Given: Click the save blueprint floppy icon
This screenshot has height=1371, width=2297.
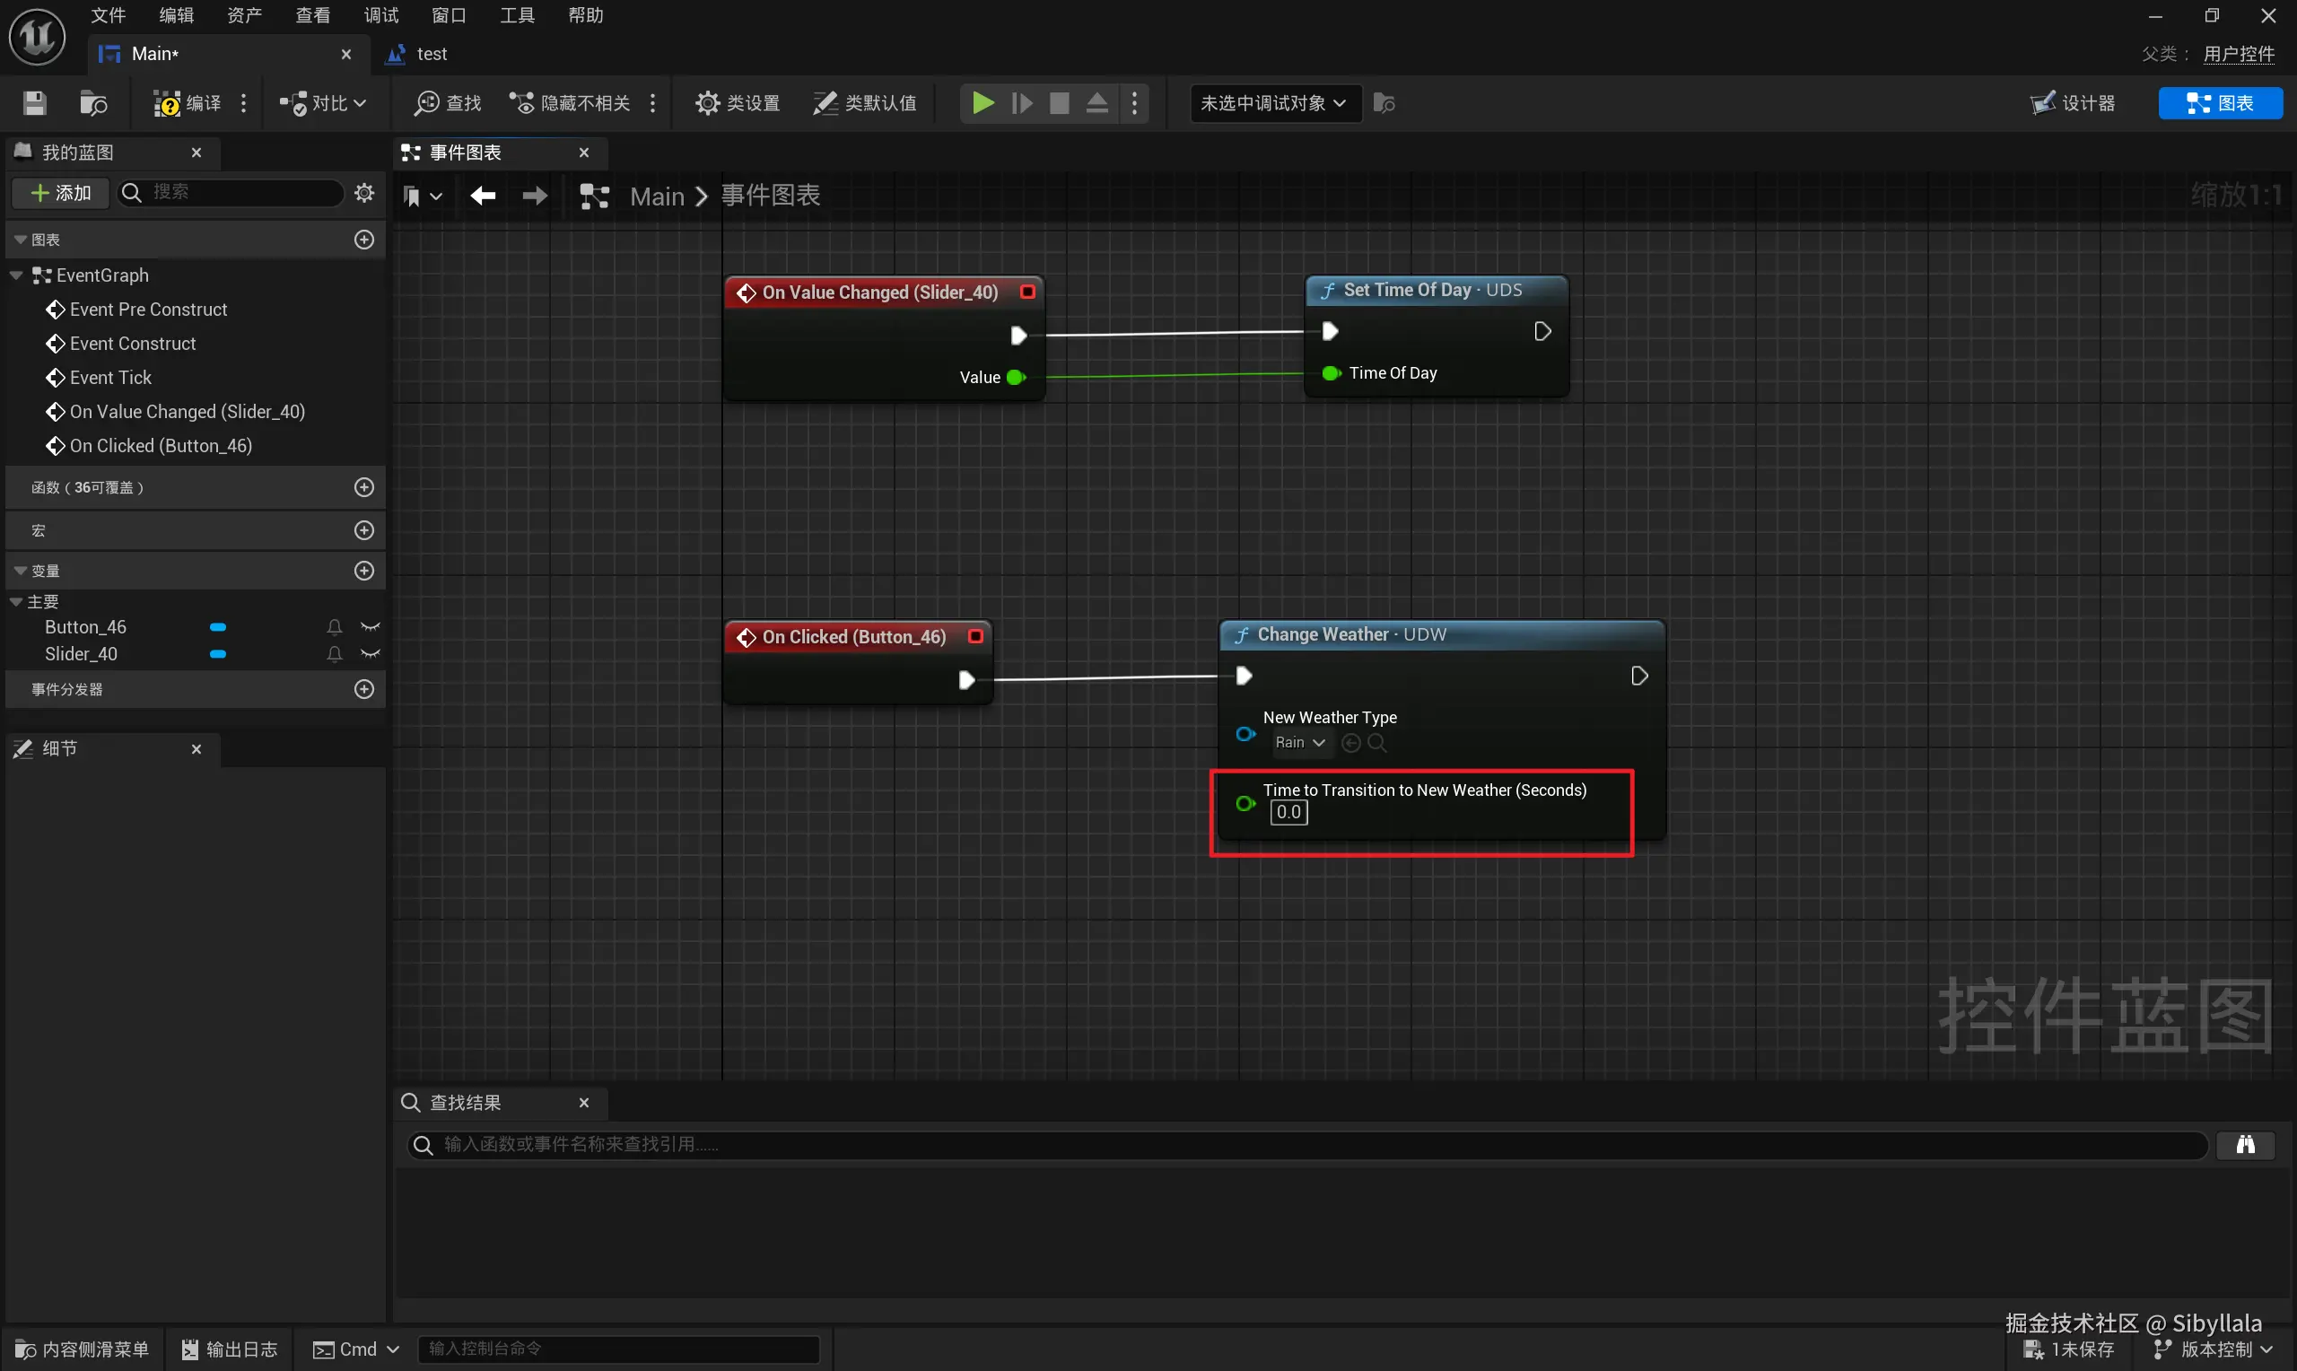Looking at the screenshot, I should point(34,102).
